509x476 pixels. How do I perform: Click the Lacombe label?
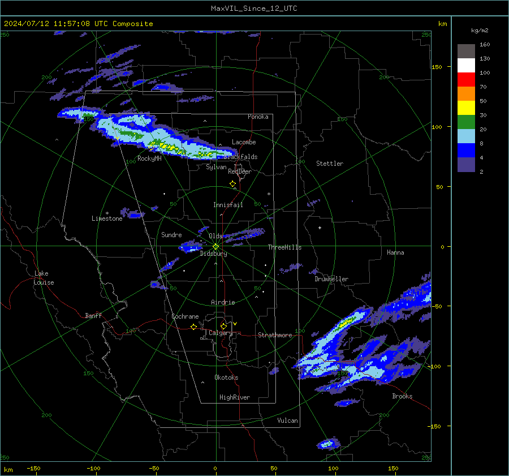tap(244, 142)
